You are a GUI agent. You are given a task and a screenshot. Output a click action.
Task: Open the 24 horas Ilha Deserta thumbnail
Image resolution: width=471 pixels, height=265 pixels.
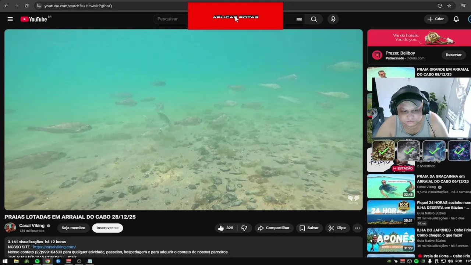point(391,212)
